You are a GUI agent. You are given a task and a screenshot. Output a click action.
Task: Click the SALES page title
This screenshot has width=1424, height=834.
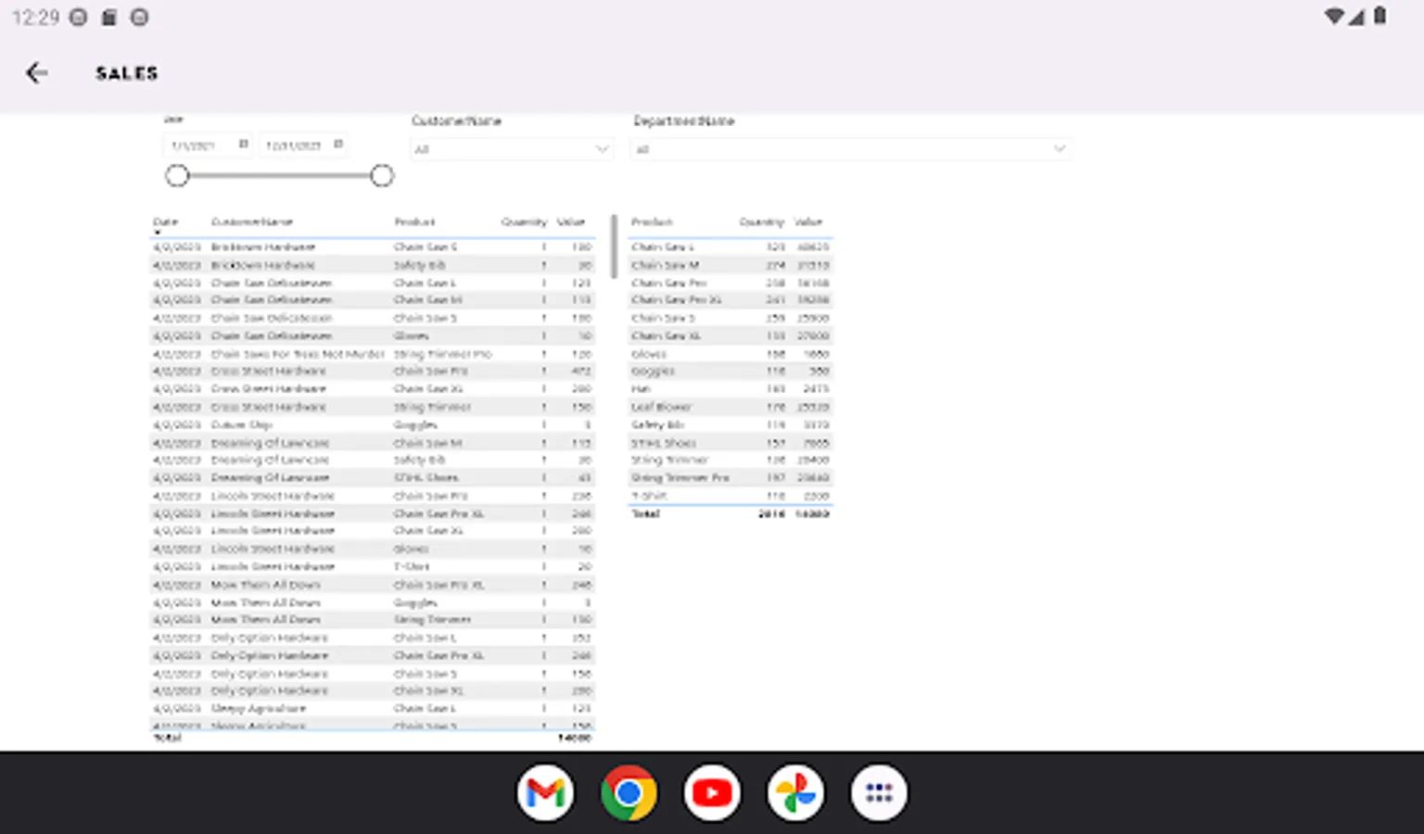pyautogui.click(x=127, y=73)
